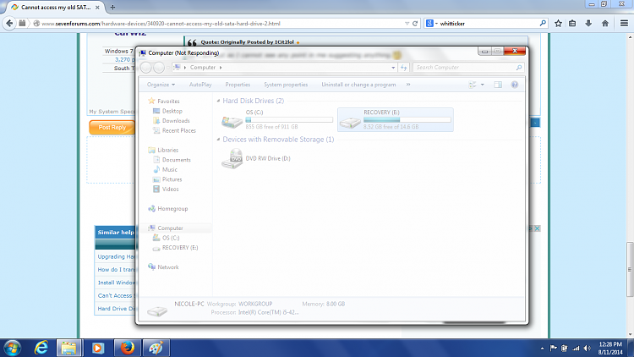Click RECOVERY (E:) free space bar
This screenshot has width=634, height=357.
point(407,120)
